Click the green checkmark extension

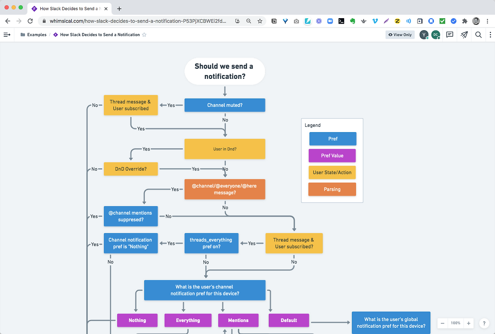[442, 21]
